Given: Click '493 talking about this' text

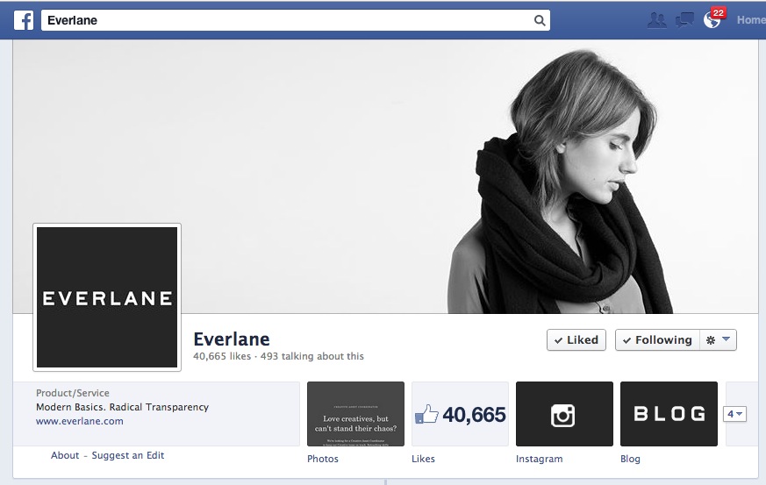Looking at the screenshot, I should click(x=312, y=356).
